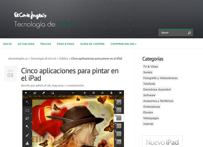
Task: Open the Videojuegos category link
Action: coord(151,118)
